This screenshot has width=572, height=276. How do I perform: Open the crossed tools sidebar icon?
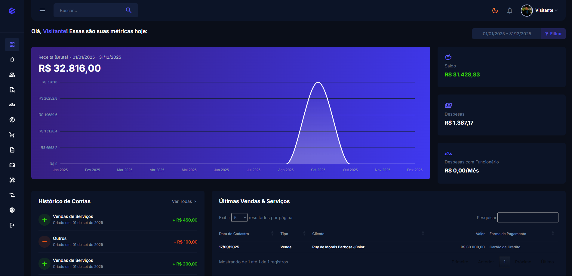tap(12, 180)
